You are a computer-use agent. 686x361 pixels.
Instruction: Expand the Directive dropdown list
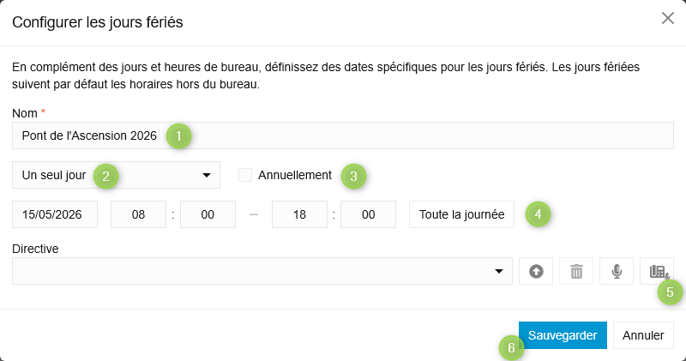tap(262, 271)
